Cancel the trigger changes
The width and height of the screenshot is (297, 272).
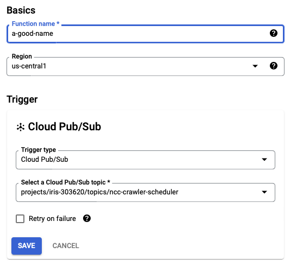tap(66, 246)
